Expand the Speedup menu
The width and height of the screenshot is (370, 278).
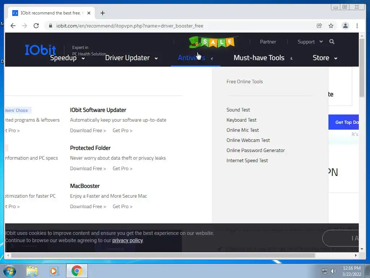tap(68, 58)
